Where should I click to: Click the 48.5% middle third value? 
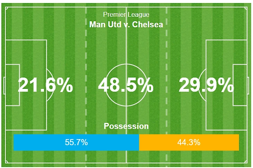tap(126, 85)
